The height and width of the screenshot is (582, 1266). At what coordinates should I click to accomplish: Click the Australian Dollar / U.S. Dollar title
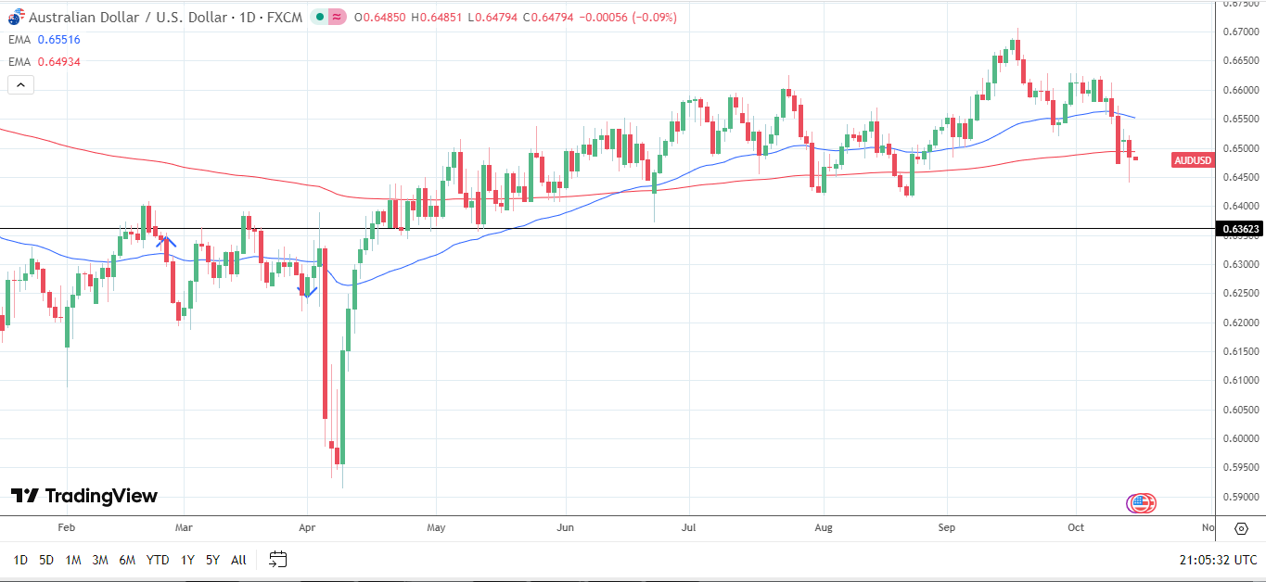click(128, 18)
